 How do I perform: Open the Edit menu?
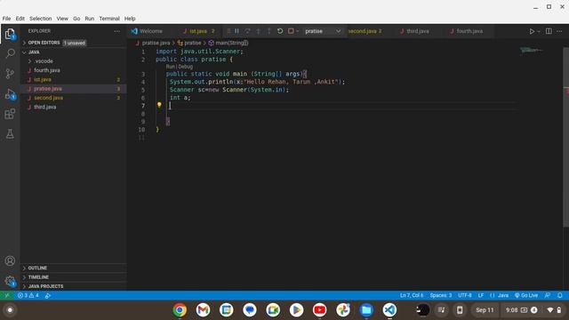(20, 19)
